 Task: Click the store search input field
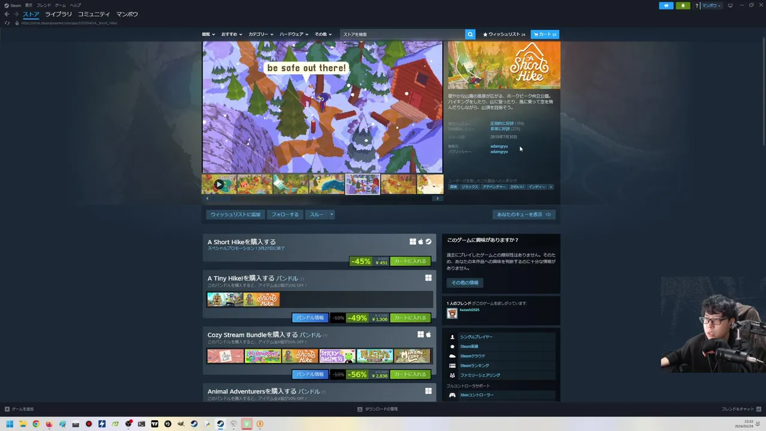click(x=403, y=34)
